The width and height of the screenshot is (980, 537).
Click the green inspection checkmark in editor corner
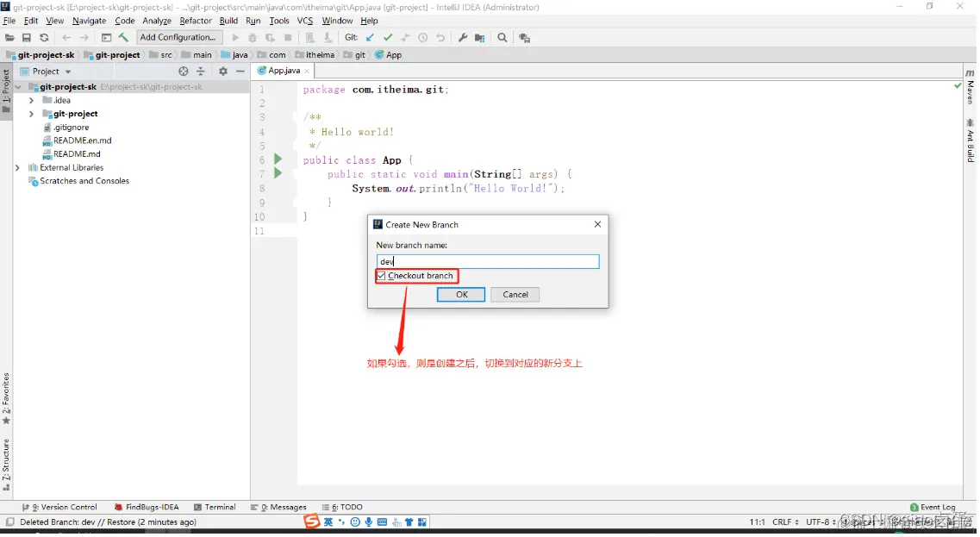[x=958, y=85]
